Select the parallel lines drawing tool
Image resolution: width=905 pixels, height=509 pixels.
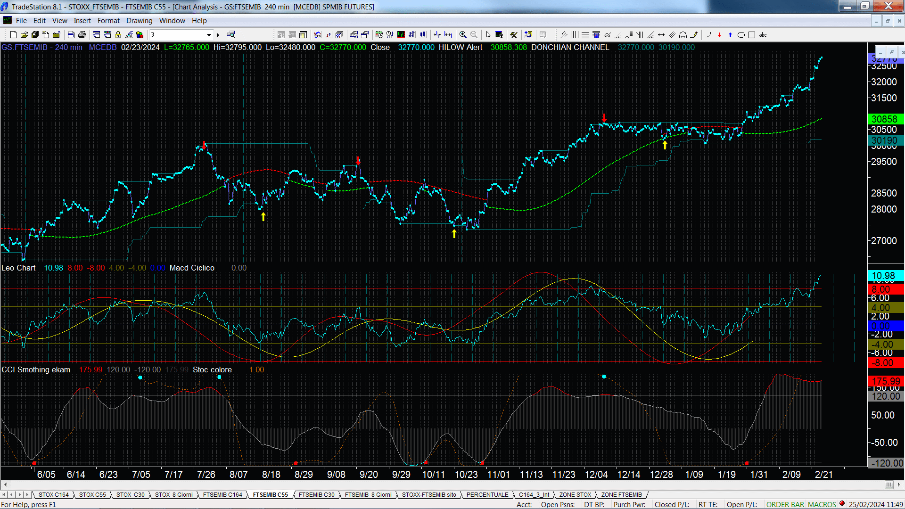pyautogui.click(x=672, y=34)
